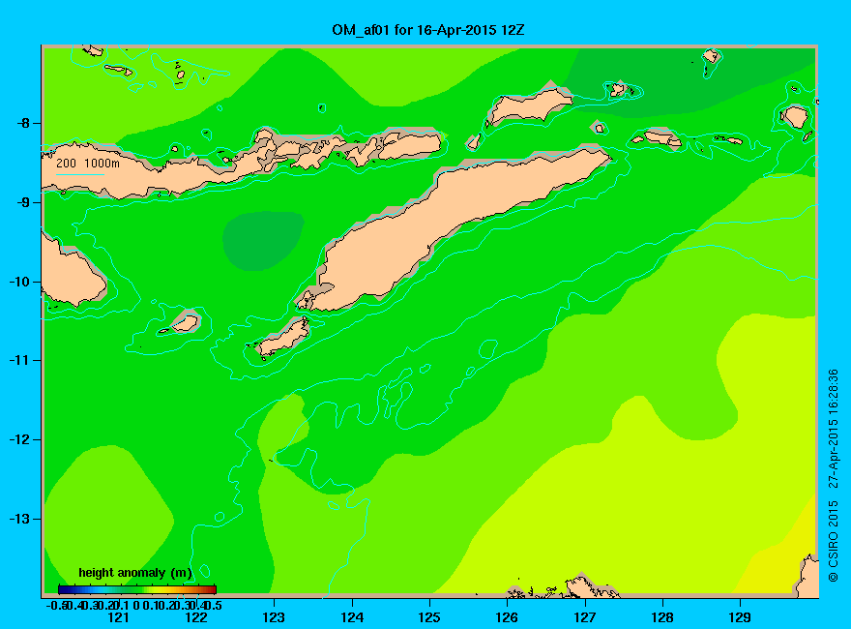The height and width of the screenshot is (629, 851).
Task: Click the dark green oval anomaly patch
Action: tap(263, 241)
